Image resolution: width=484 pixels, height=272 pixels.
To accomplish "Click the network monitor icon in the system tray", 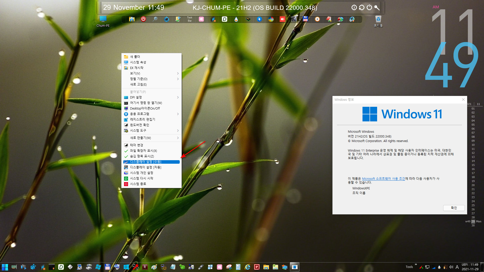I will coord(427,267).
